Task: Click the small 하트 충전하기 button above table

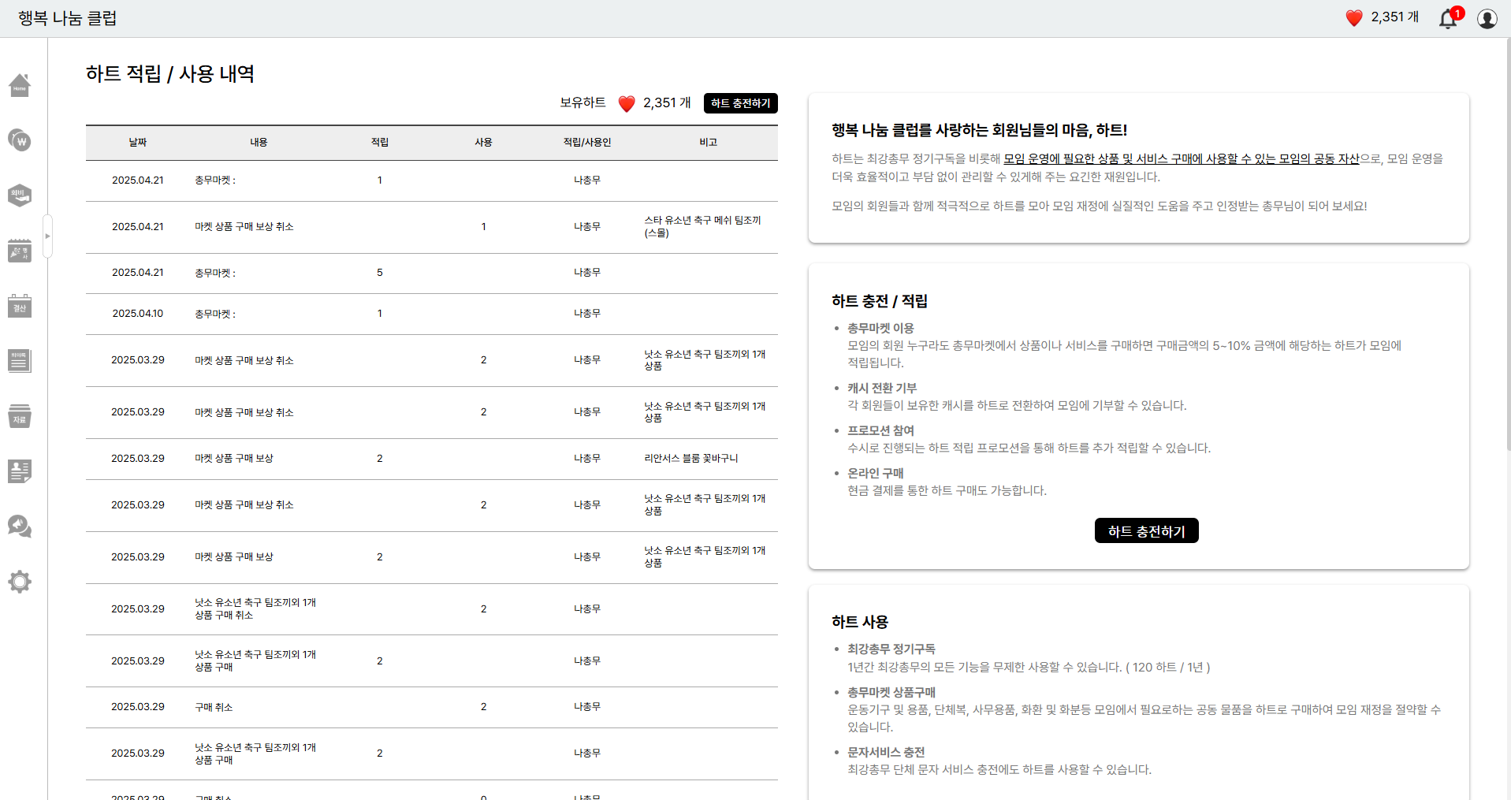Action: pyautogui.click(x=740, y=103)
